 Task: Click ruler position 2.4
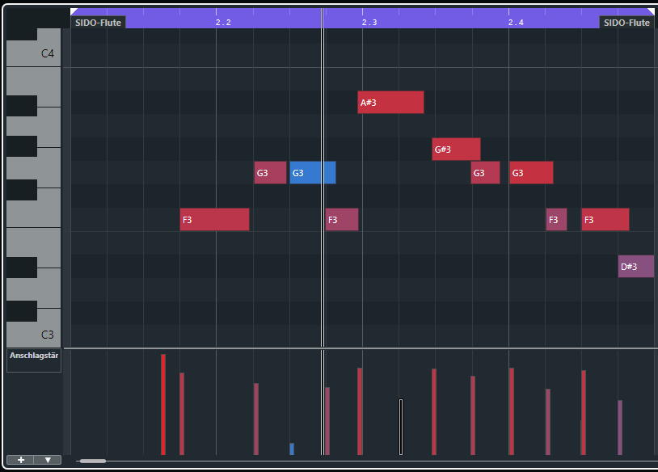(x=516, y=23)
